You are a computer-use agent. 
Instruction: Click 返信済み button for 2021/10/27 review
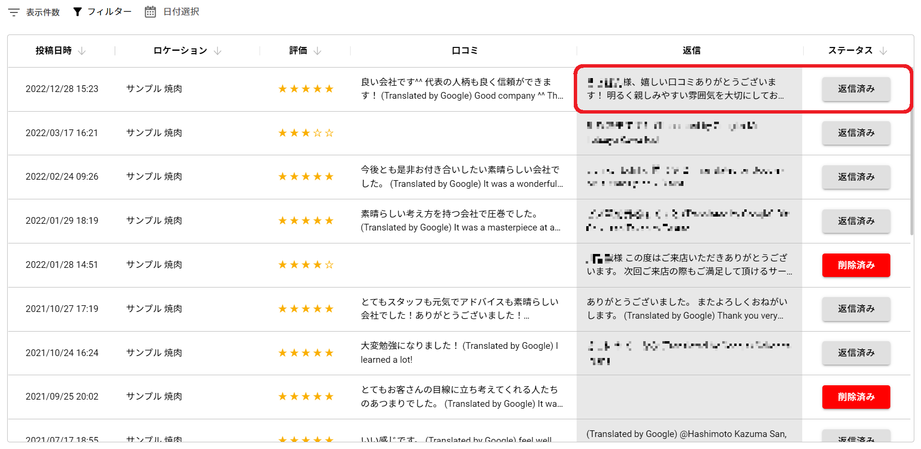(856, 309)
